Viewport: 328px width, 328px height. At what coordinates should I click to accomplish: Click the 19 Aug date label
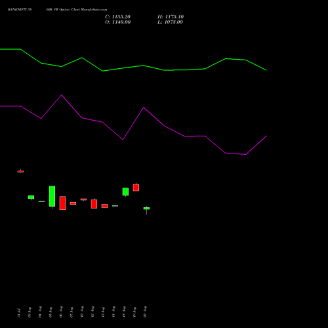(134, 312)
